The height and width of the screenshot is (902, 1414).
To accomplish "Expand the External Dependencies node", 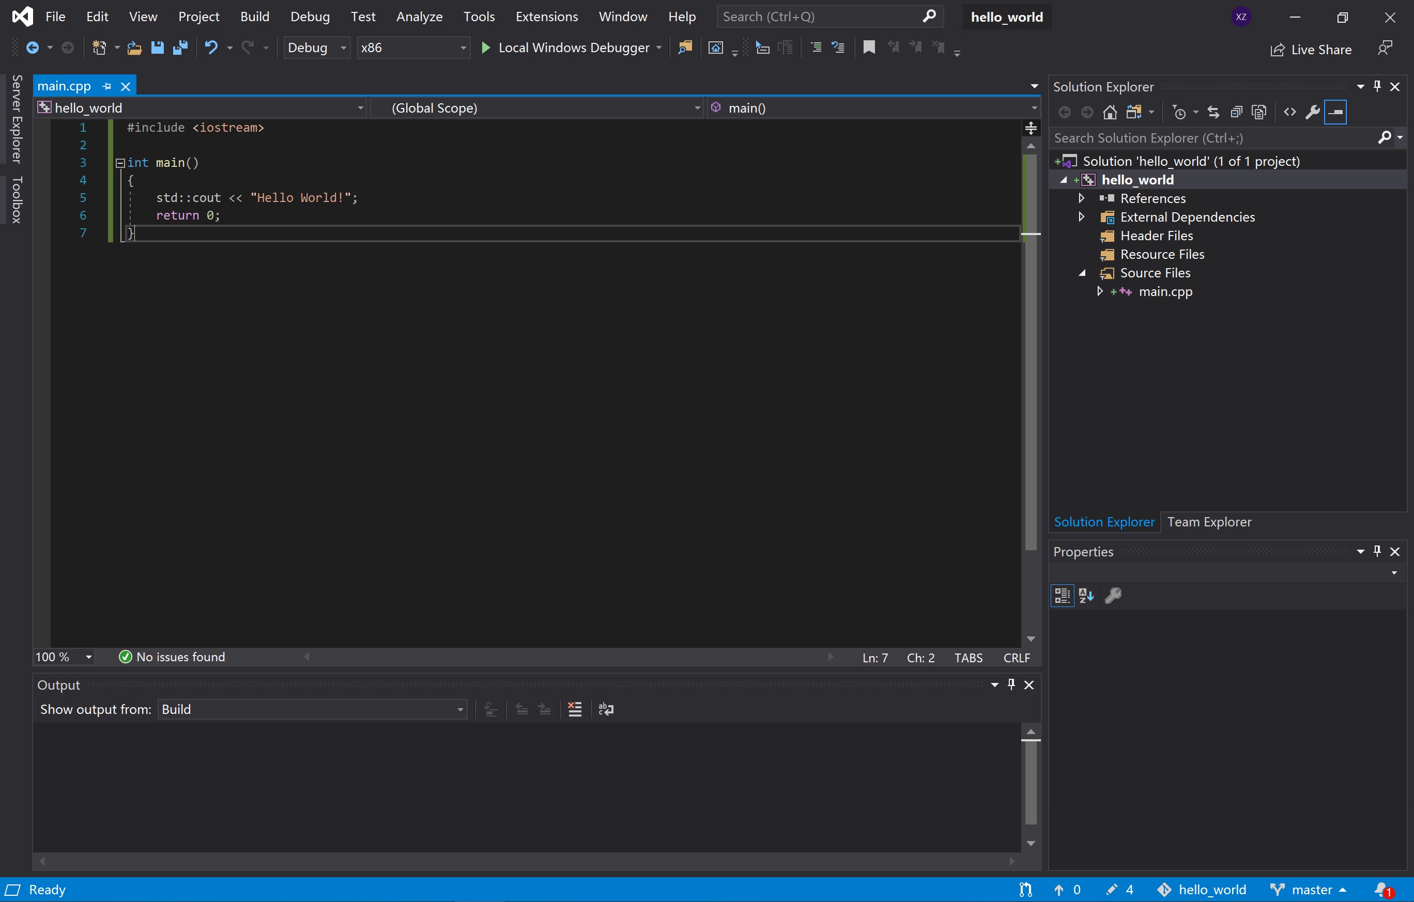I will coord(1081,217).
